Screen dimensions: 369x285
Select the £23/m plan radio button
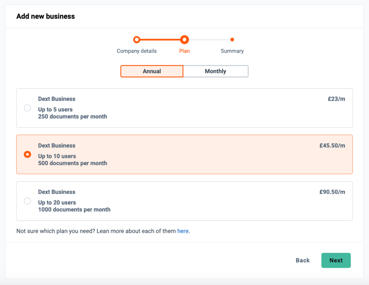click(x=27, y=108)
